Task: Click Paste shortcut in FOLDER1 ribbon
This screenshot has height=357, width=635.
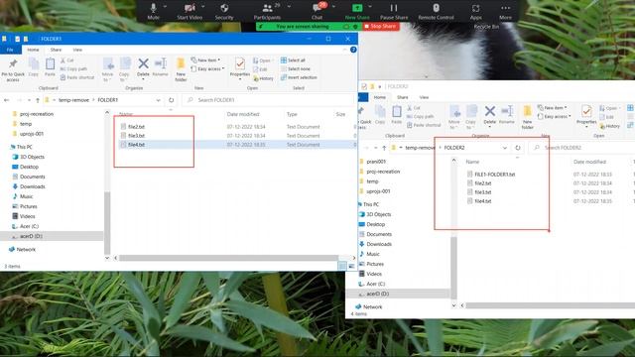Action: point(77,77)
